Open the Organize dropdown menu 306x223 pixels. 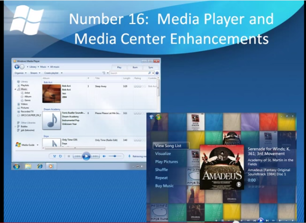[20, 73]
